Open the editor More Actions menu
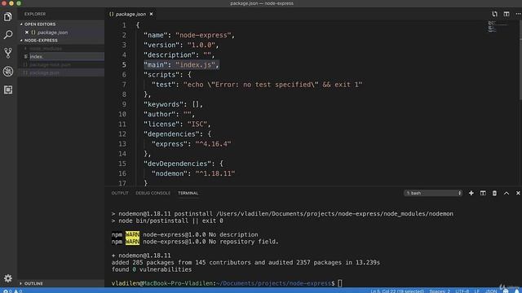522x293 pixels. 518,14
